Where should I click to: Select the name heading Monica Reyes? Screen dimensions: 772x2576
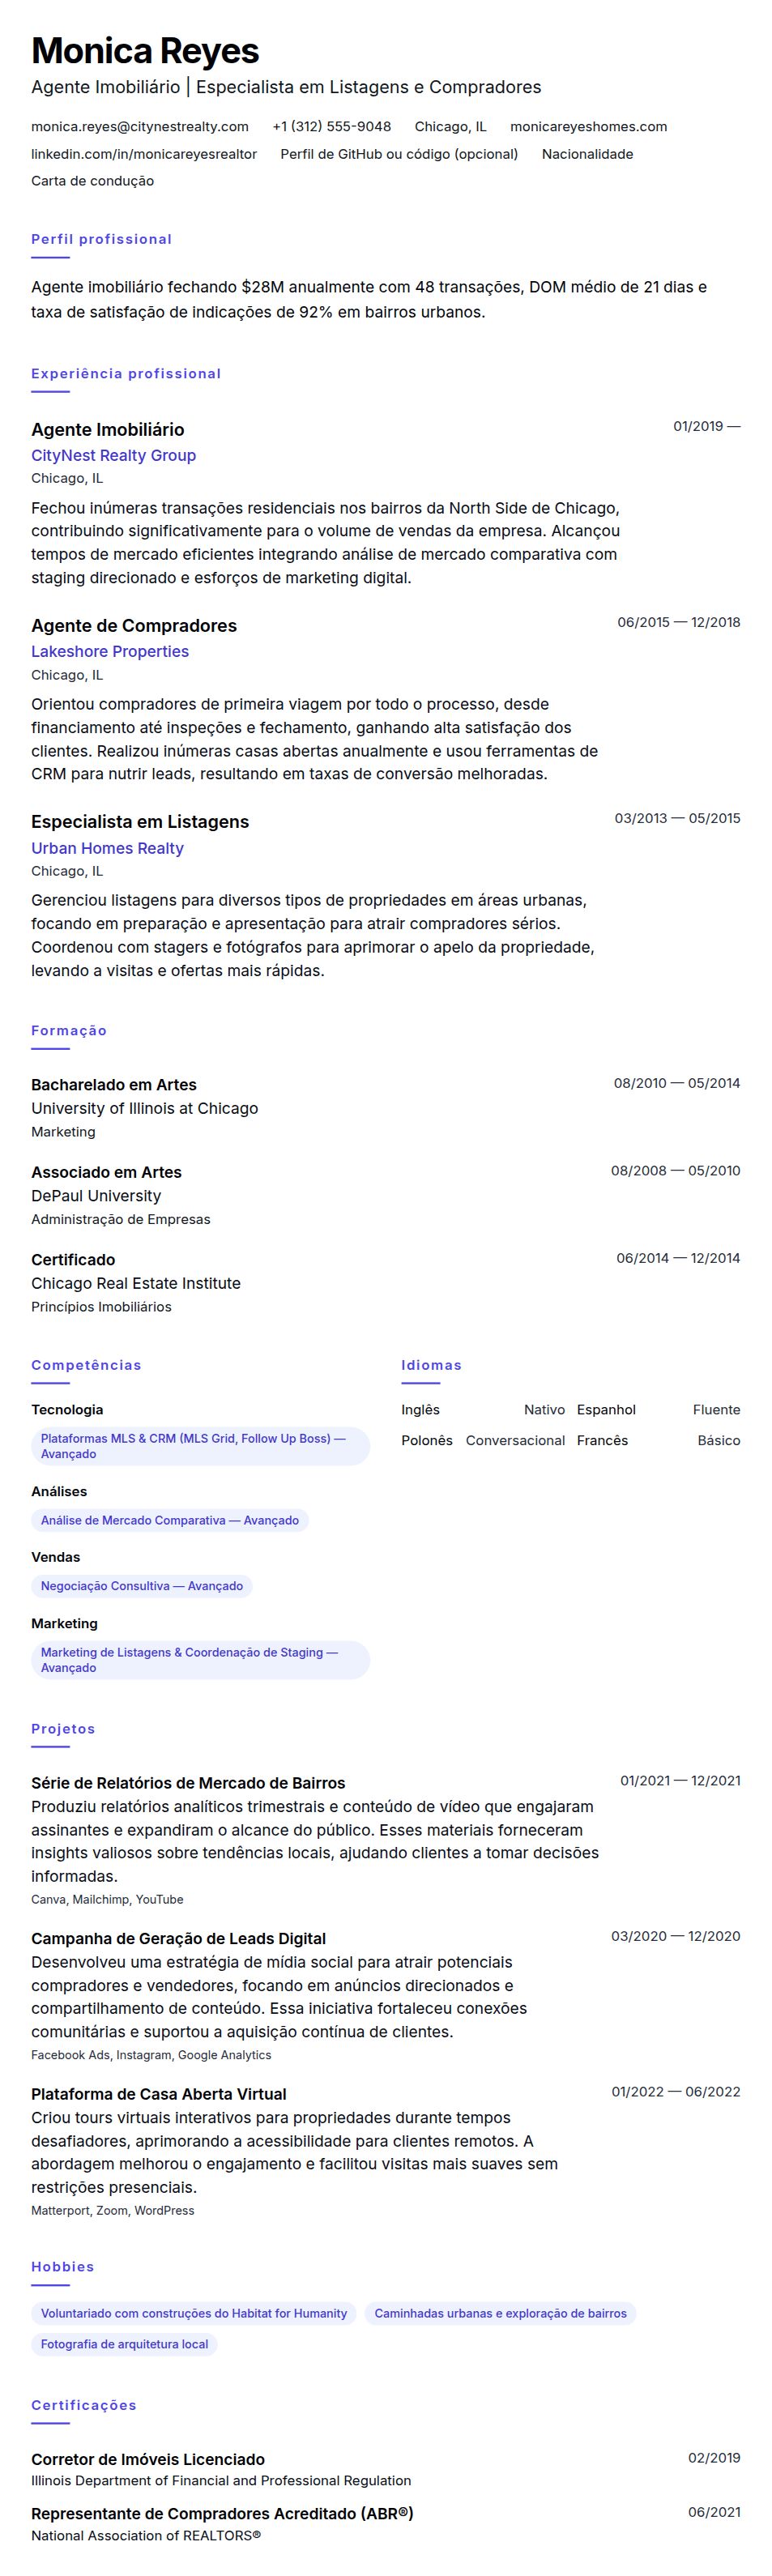point(145,50)
